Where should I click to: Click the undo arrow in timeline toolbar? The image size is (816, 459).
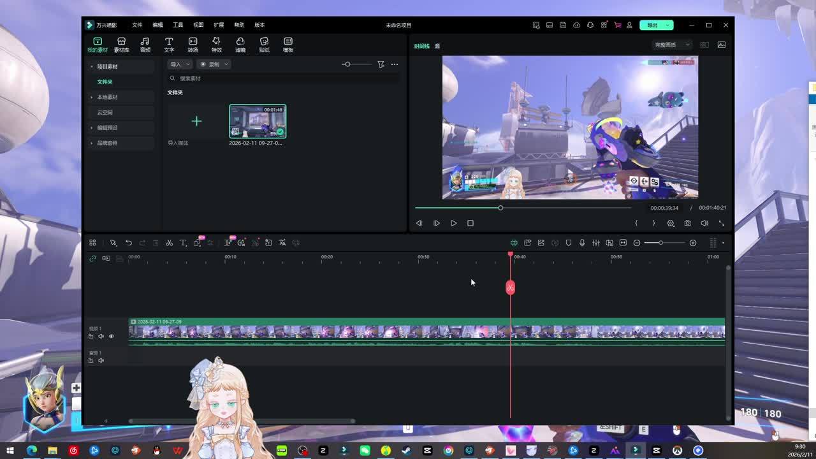(x=128, y=243)
